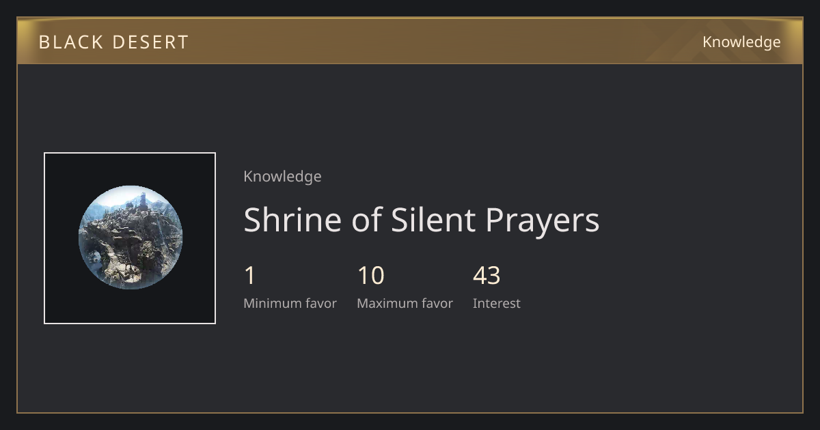This screenshot has width=820, height=430.
Task: Click the Interest label
Action: [496, 303]
